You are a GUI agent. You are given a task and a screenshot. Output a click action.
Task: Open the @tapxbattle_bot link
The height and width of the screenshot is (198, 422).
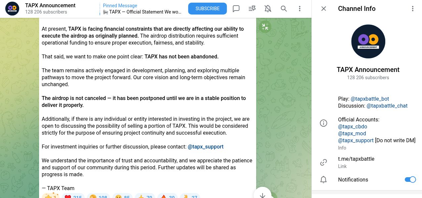(x=370, y=99)
